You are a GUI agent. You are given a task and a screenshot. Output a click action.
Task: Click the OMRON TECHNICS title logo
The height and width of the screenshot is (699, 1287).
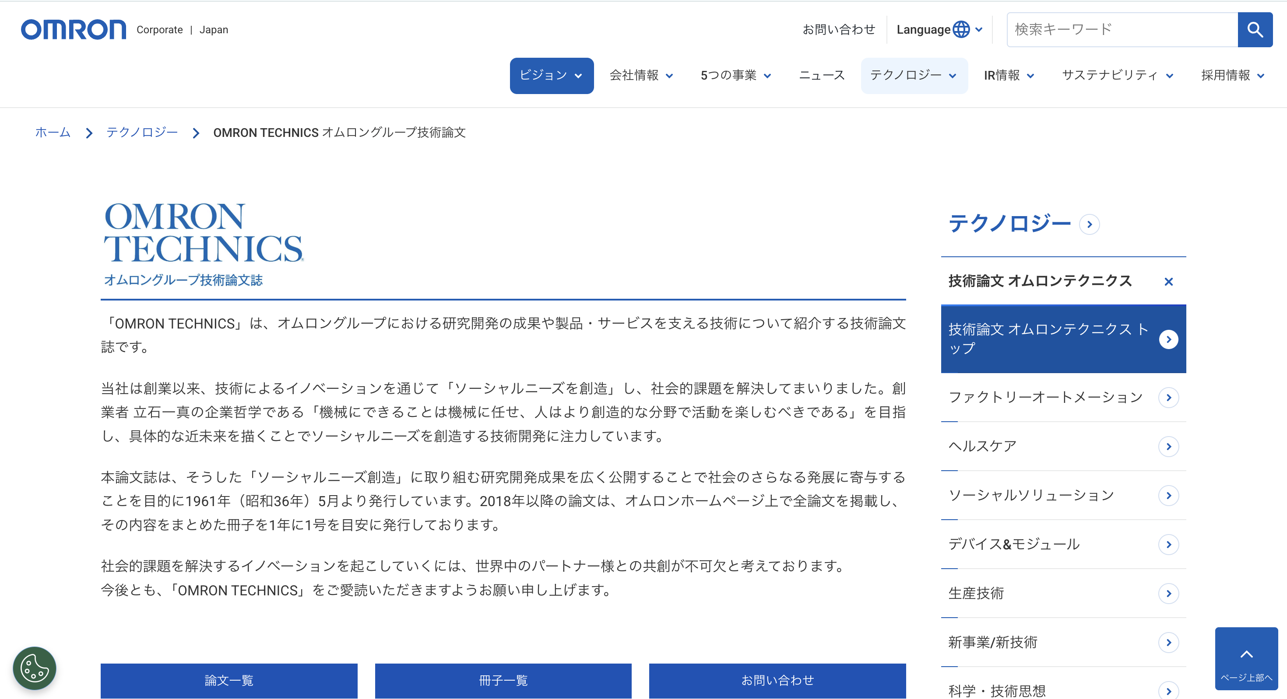[x=204, y=232]
